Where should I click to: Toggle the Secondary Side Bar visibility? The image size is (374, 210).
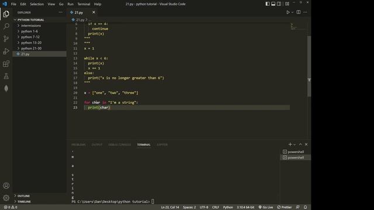coord(279,4)
